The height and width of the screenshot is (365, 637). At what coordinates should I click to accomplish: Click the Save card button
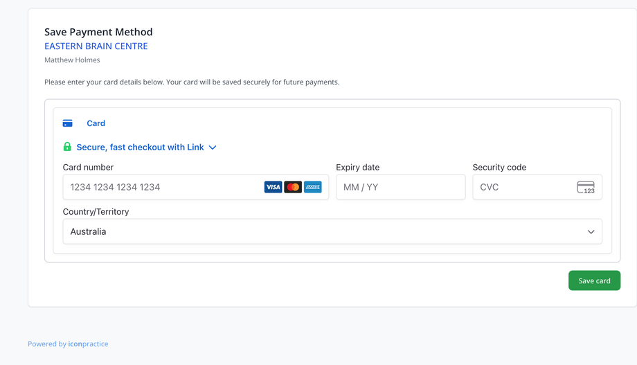click(594, 281)
